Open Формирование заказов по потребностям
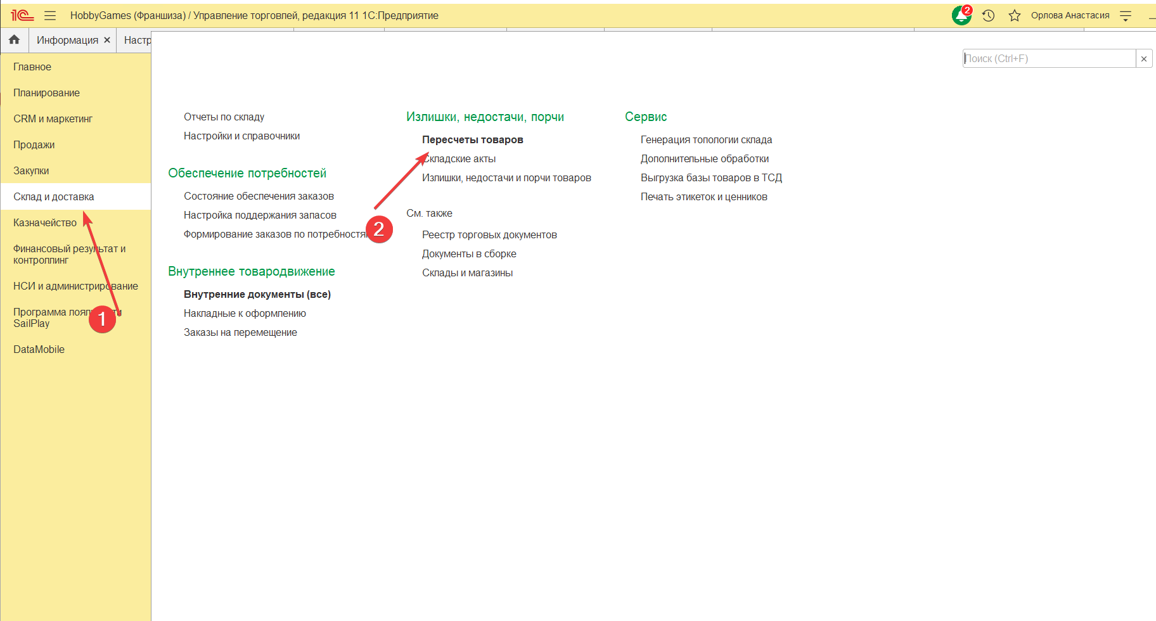 tap(276, 234)
